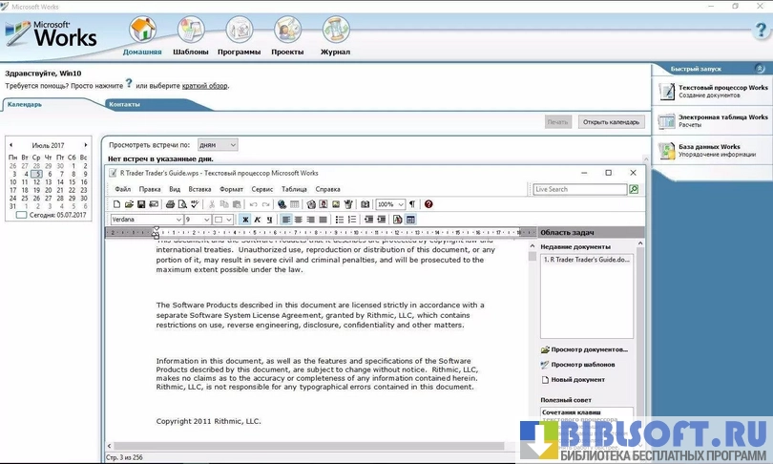
Task: Toggle bold formatting (Ж button)
Action: [245, 220]
